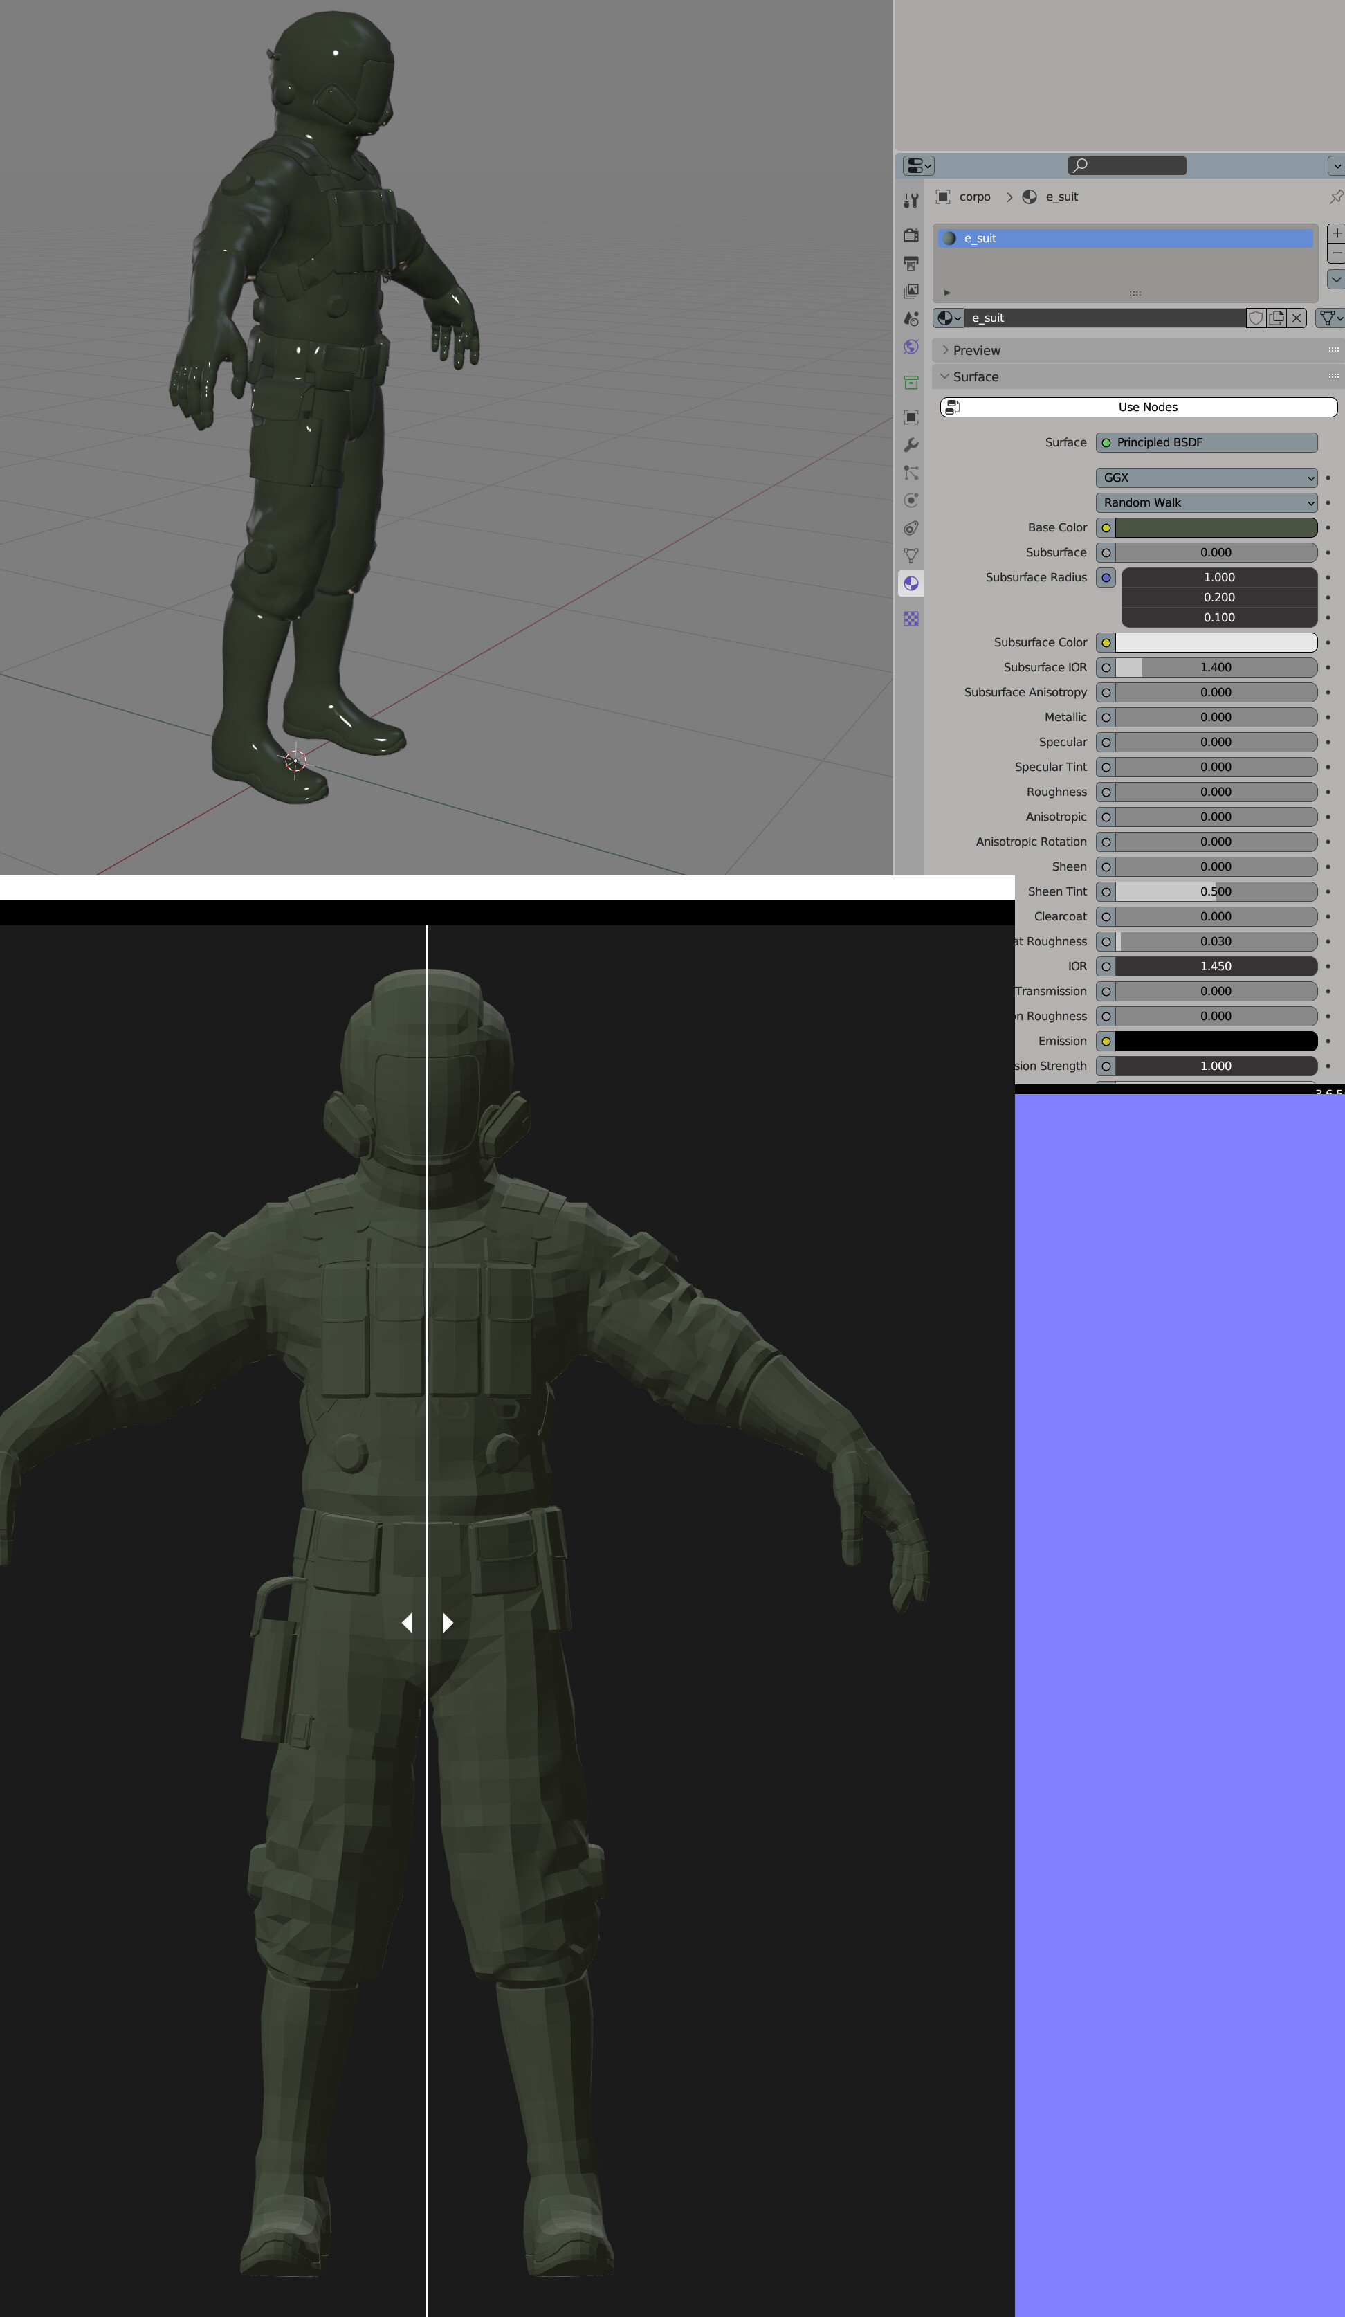Open the material link mode dropdown

point(1330,318)
